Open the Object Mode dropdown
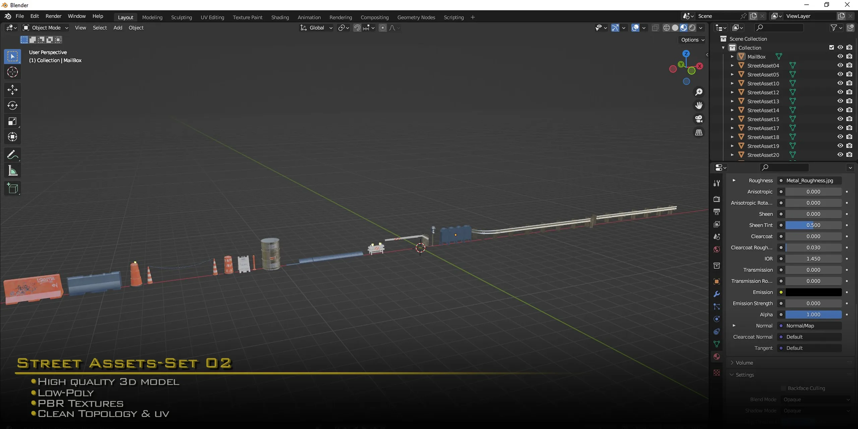The height and width of the screenshot is (429, 858). tap(46, 28)
